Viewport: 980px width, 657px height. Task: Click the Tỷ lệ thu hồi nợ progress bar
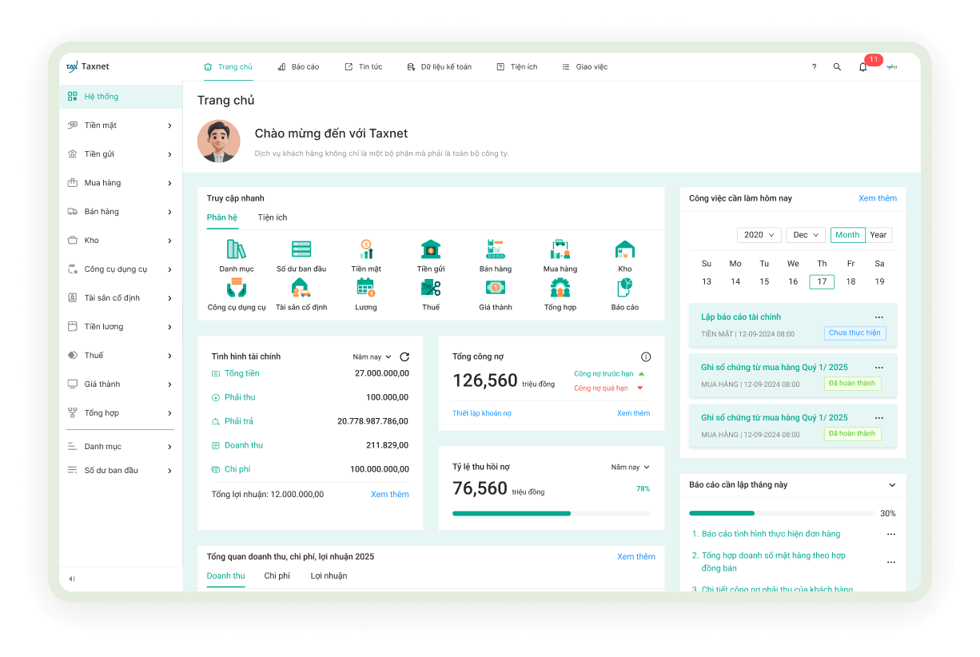point(552,513)
